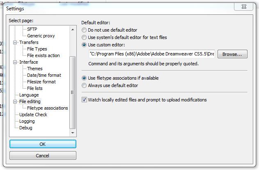
Task: Collapse the Interface tree node
Action: click(x=15, y=62)
